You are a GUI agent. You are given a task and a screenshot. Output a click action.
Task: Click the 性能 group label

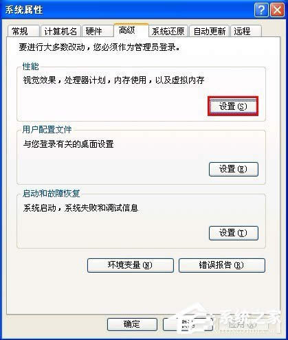tap(30, 67)
